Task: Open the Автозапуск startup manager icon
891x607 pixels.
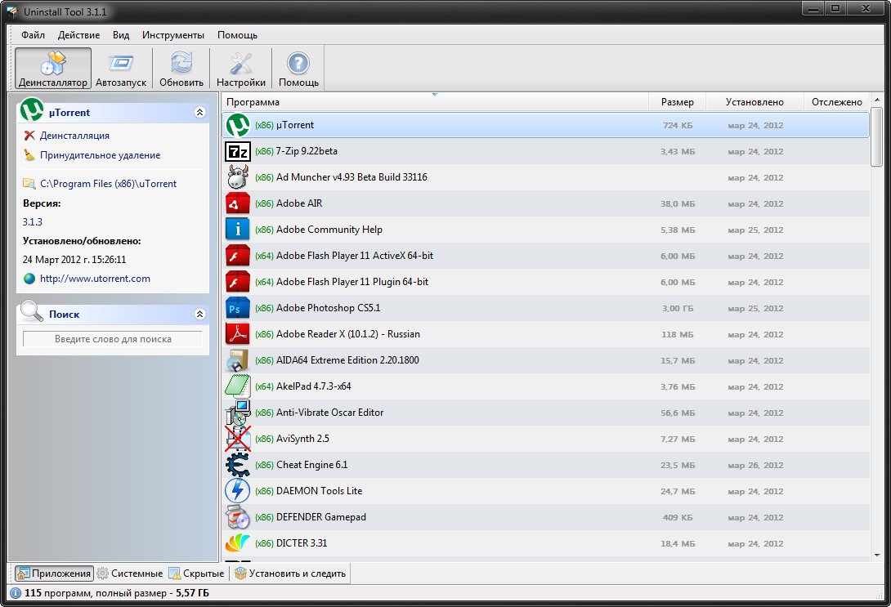Action: (121, 64)
